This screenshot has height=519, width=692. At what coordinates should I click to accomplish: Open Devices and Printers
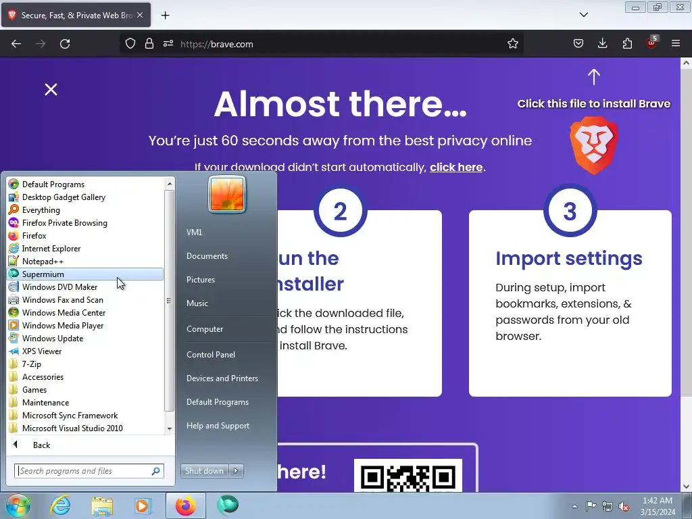(222, 378)
